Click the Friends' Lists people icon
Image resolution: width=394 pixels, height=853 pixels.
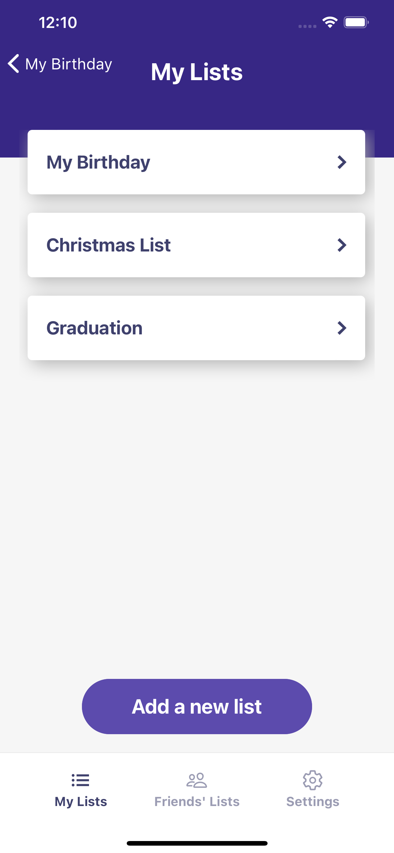point(196,780)
